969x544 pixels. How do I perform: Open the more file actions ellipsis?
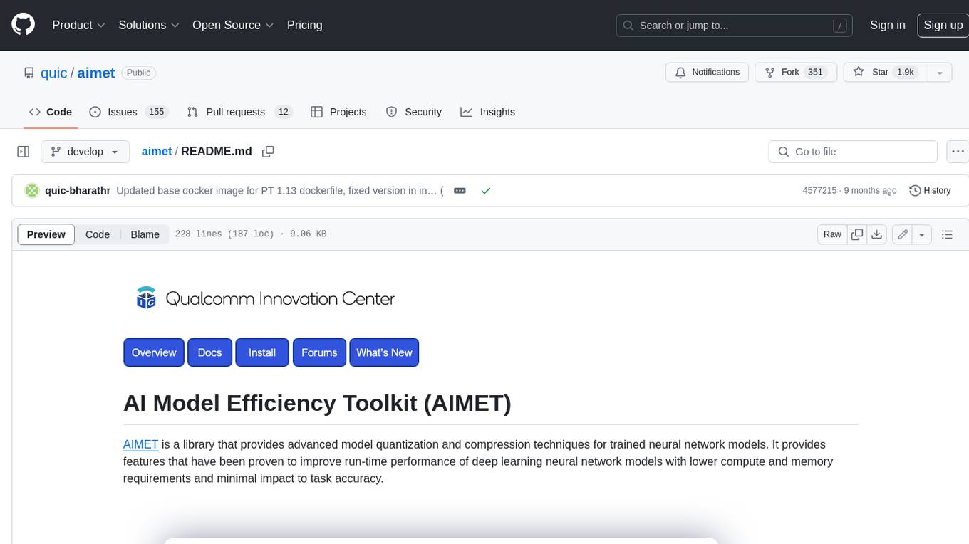coord(958,152)
